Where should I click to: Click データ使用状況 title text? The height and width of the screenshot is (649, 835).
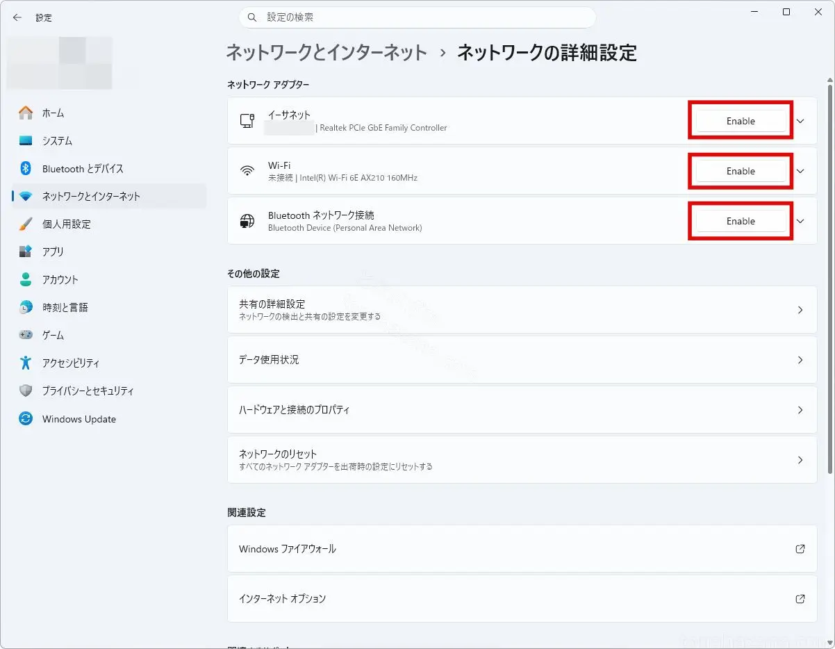[269, 360]
